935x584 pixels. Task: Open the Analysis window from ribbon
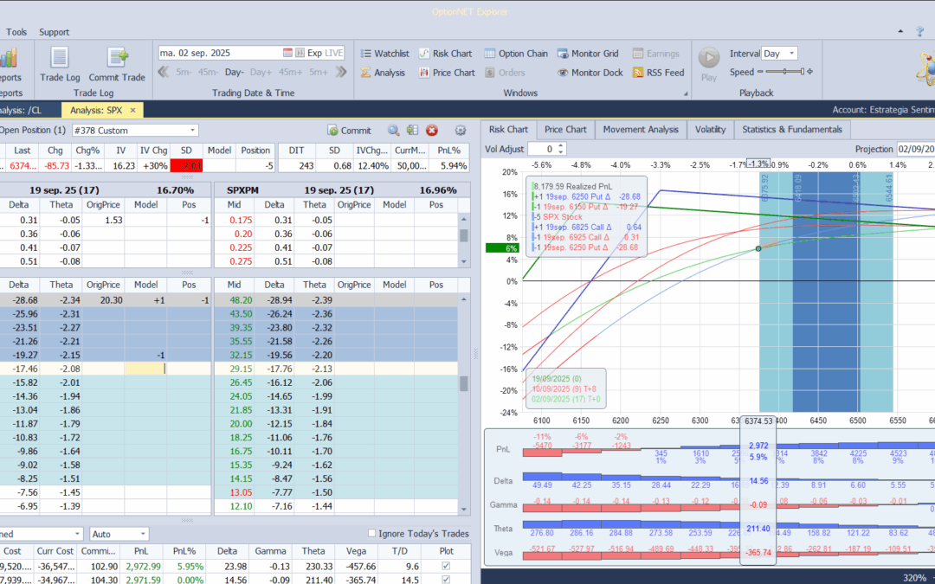[383, 73]
